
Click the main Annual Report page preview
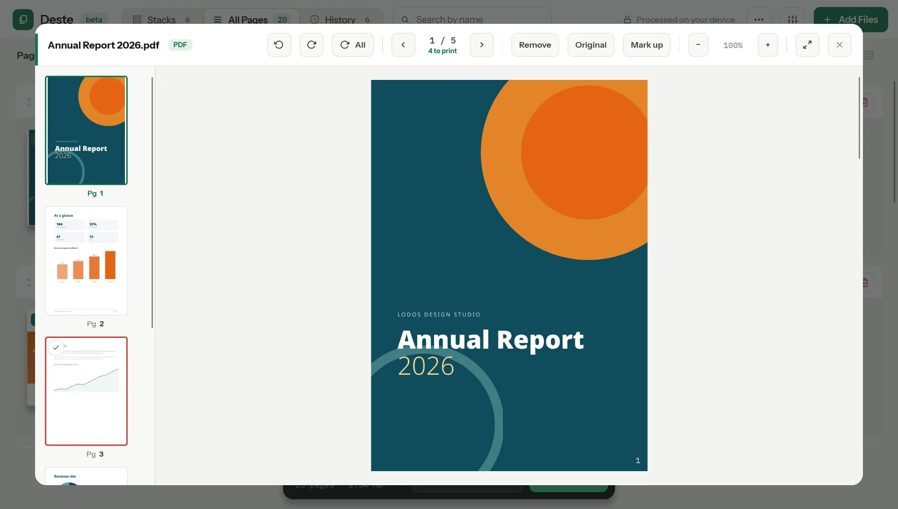click(x=509, y=275)
